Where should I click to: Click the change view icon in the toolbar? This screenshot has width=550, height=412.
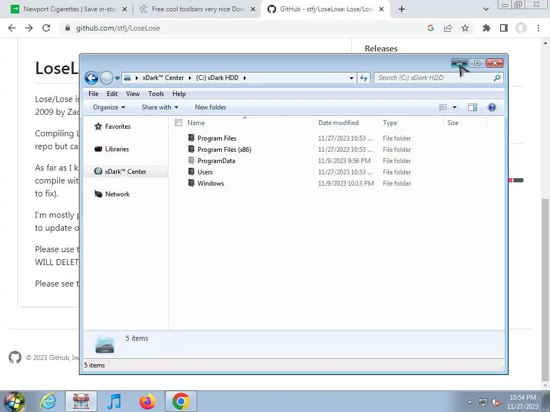[443, 107]
